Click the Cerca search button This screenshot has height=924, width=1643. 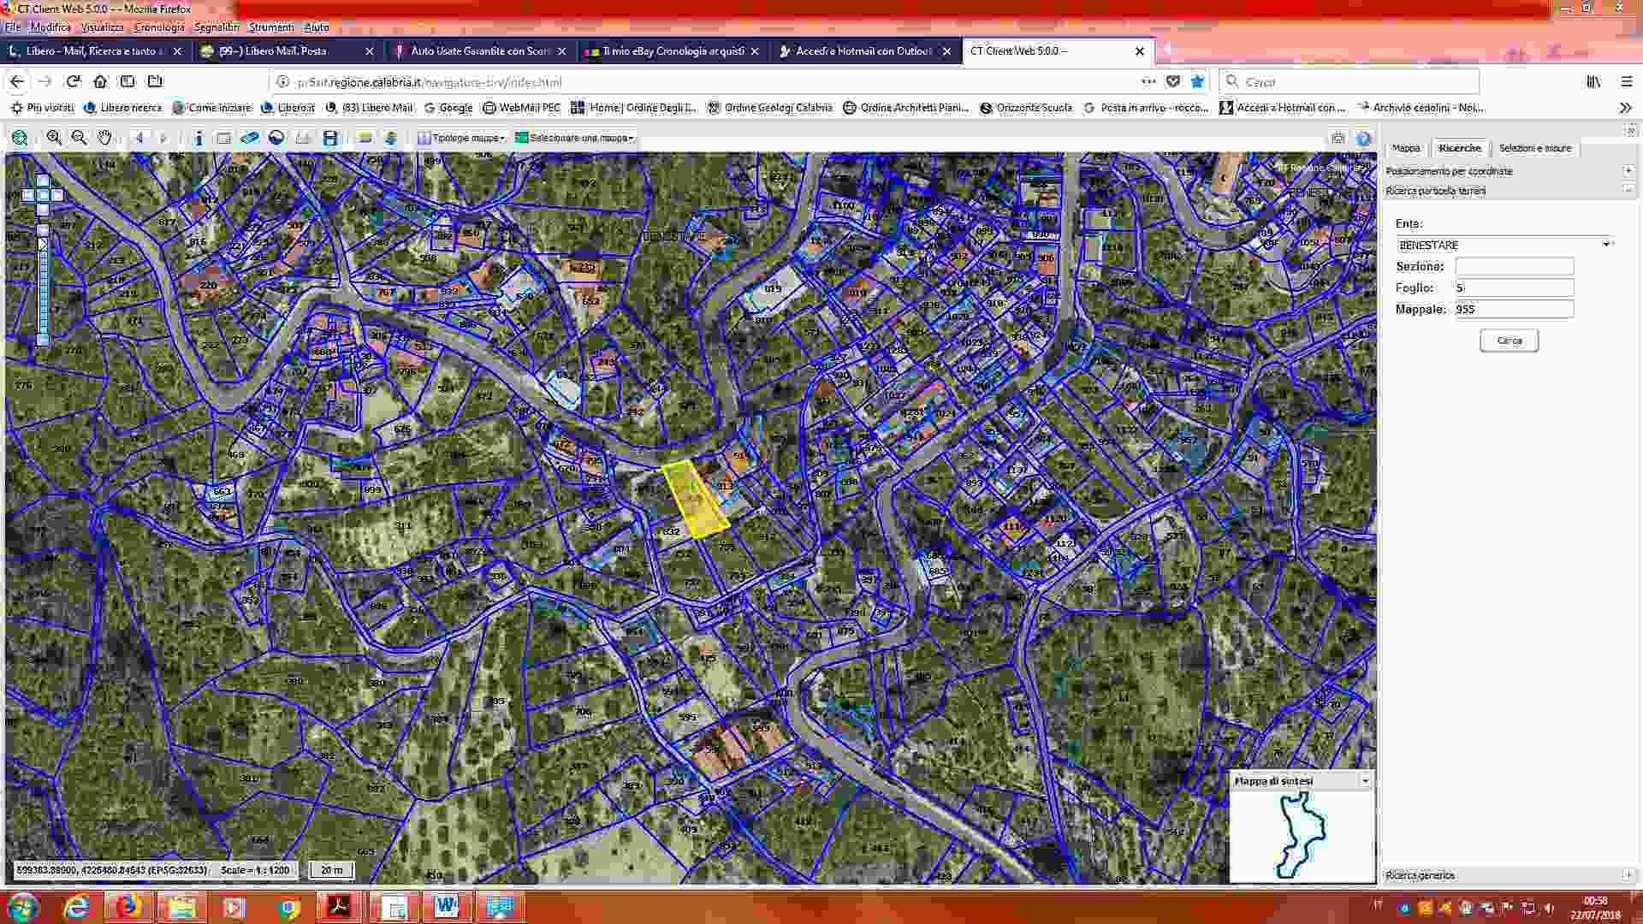click(x=1509, y=341)
